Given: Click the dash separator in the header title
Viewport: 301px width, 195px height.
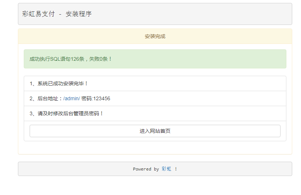Looking at the screenshot, I should (x=60, y=14).
